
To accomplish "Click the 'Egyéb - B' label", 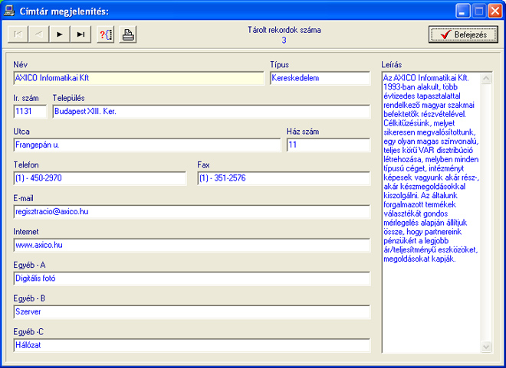I will pos(29,298).
